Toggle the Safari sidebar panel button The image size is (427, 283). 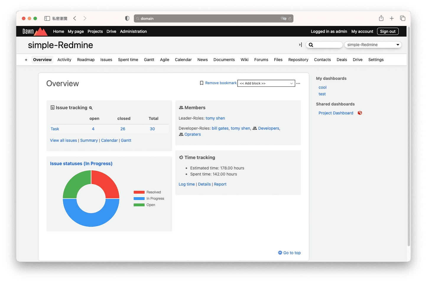(x=47, y=18)
